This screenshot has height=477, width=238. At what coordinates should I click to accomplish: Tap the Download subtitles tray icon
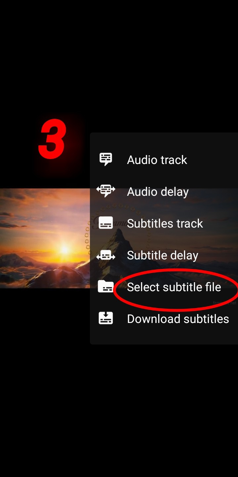pyautogui.click(x=106, y=318)
